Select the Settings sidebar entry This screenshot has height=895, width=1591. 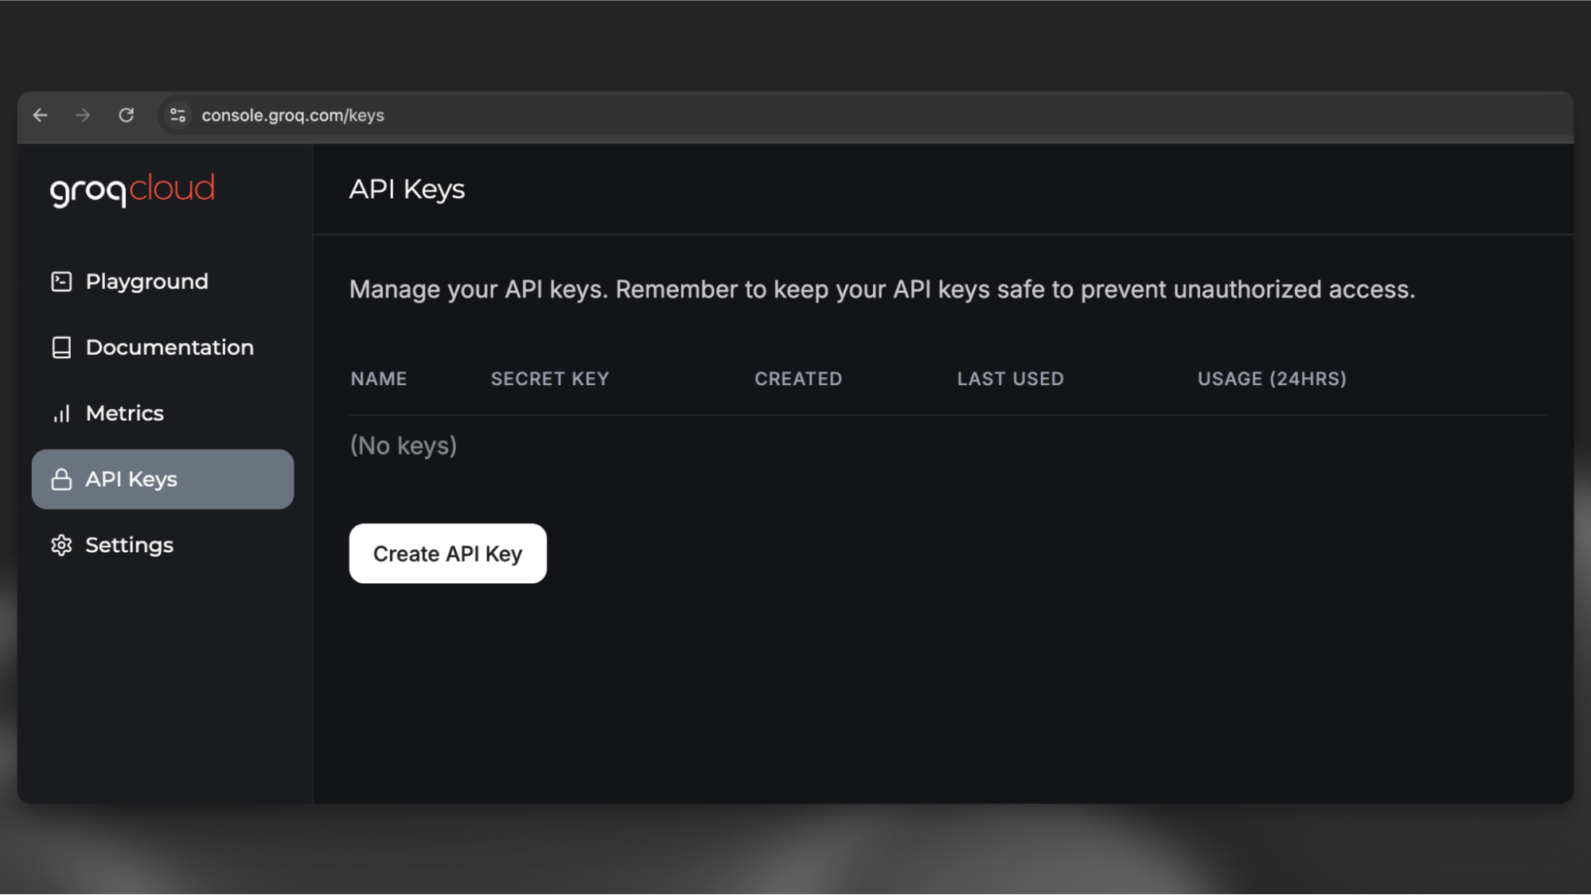129,545
